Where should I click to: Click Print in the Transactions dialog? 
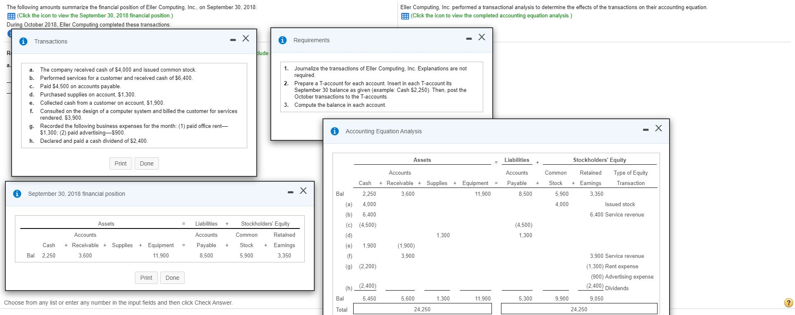pos(120,164)
